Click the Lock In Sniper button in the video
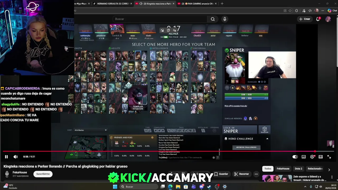The height and width of the screenshot is (190, 338). (240, 130)
